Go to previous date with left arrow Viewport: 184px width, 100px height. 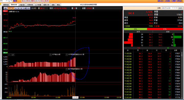[x=175, y=8]
